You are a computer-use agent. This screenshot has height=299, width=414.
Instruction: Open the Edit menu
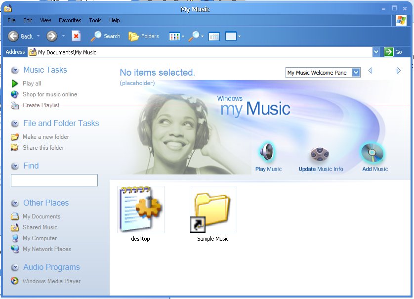[28, 20]
